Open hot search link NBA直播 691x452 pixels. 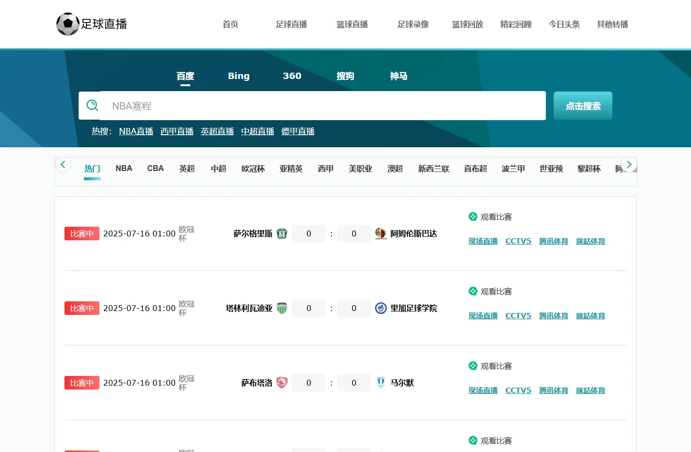pos(136,131)
